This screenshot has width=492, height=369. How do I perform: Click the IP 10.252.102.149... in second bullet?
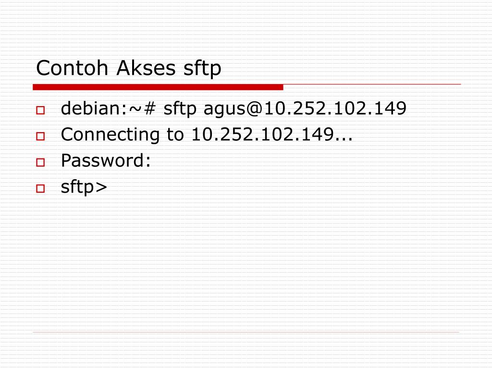pos(272,135)
